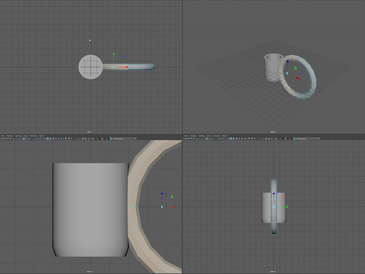Open Renderer menu in the side panel
This screenshot has height=274, width=365.
216,136
